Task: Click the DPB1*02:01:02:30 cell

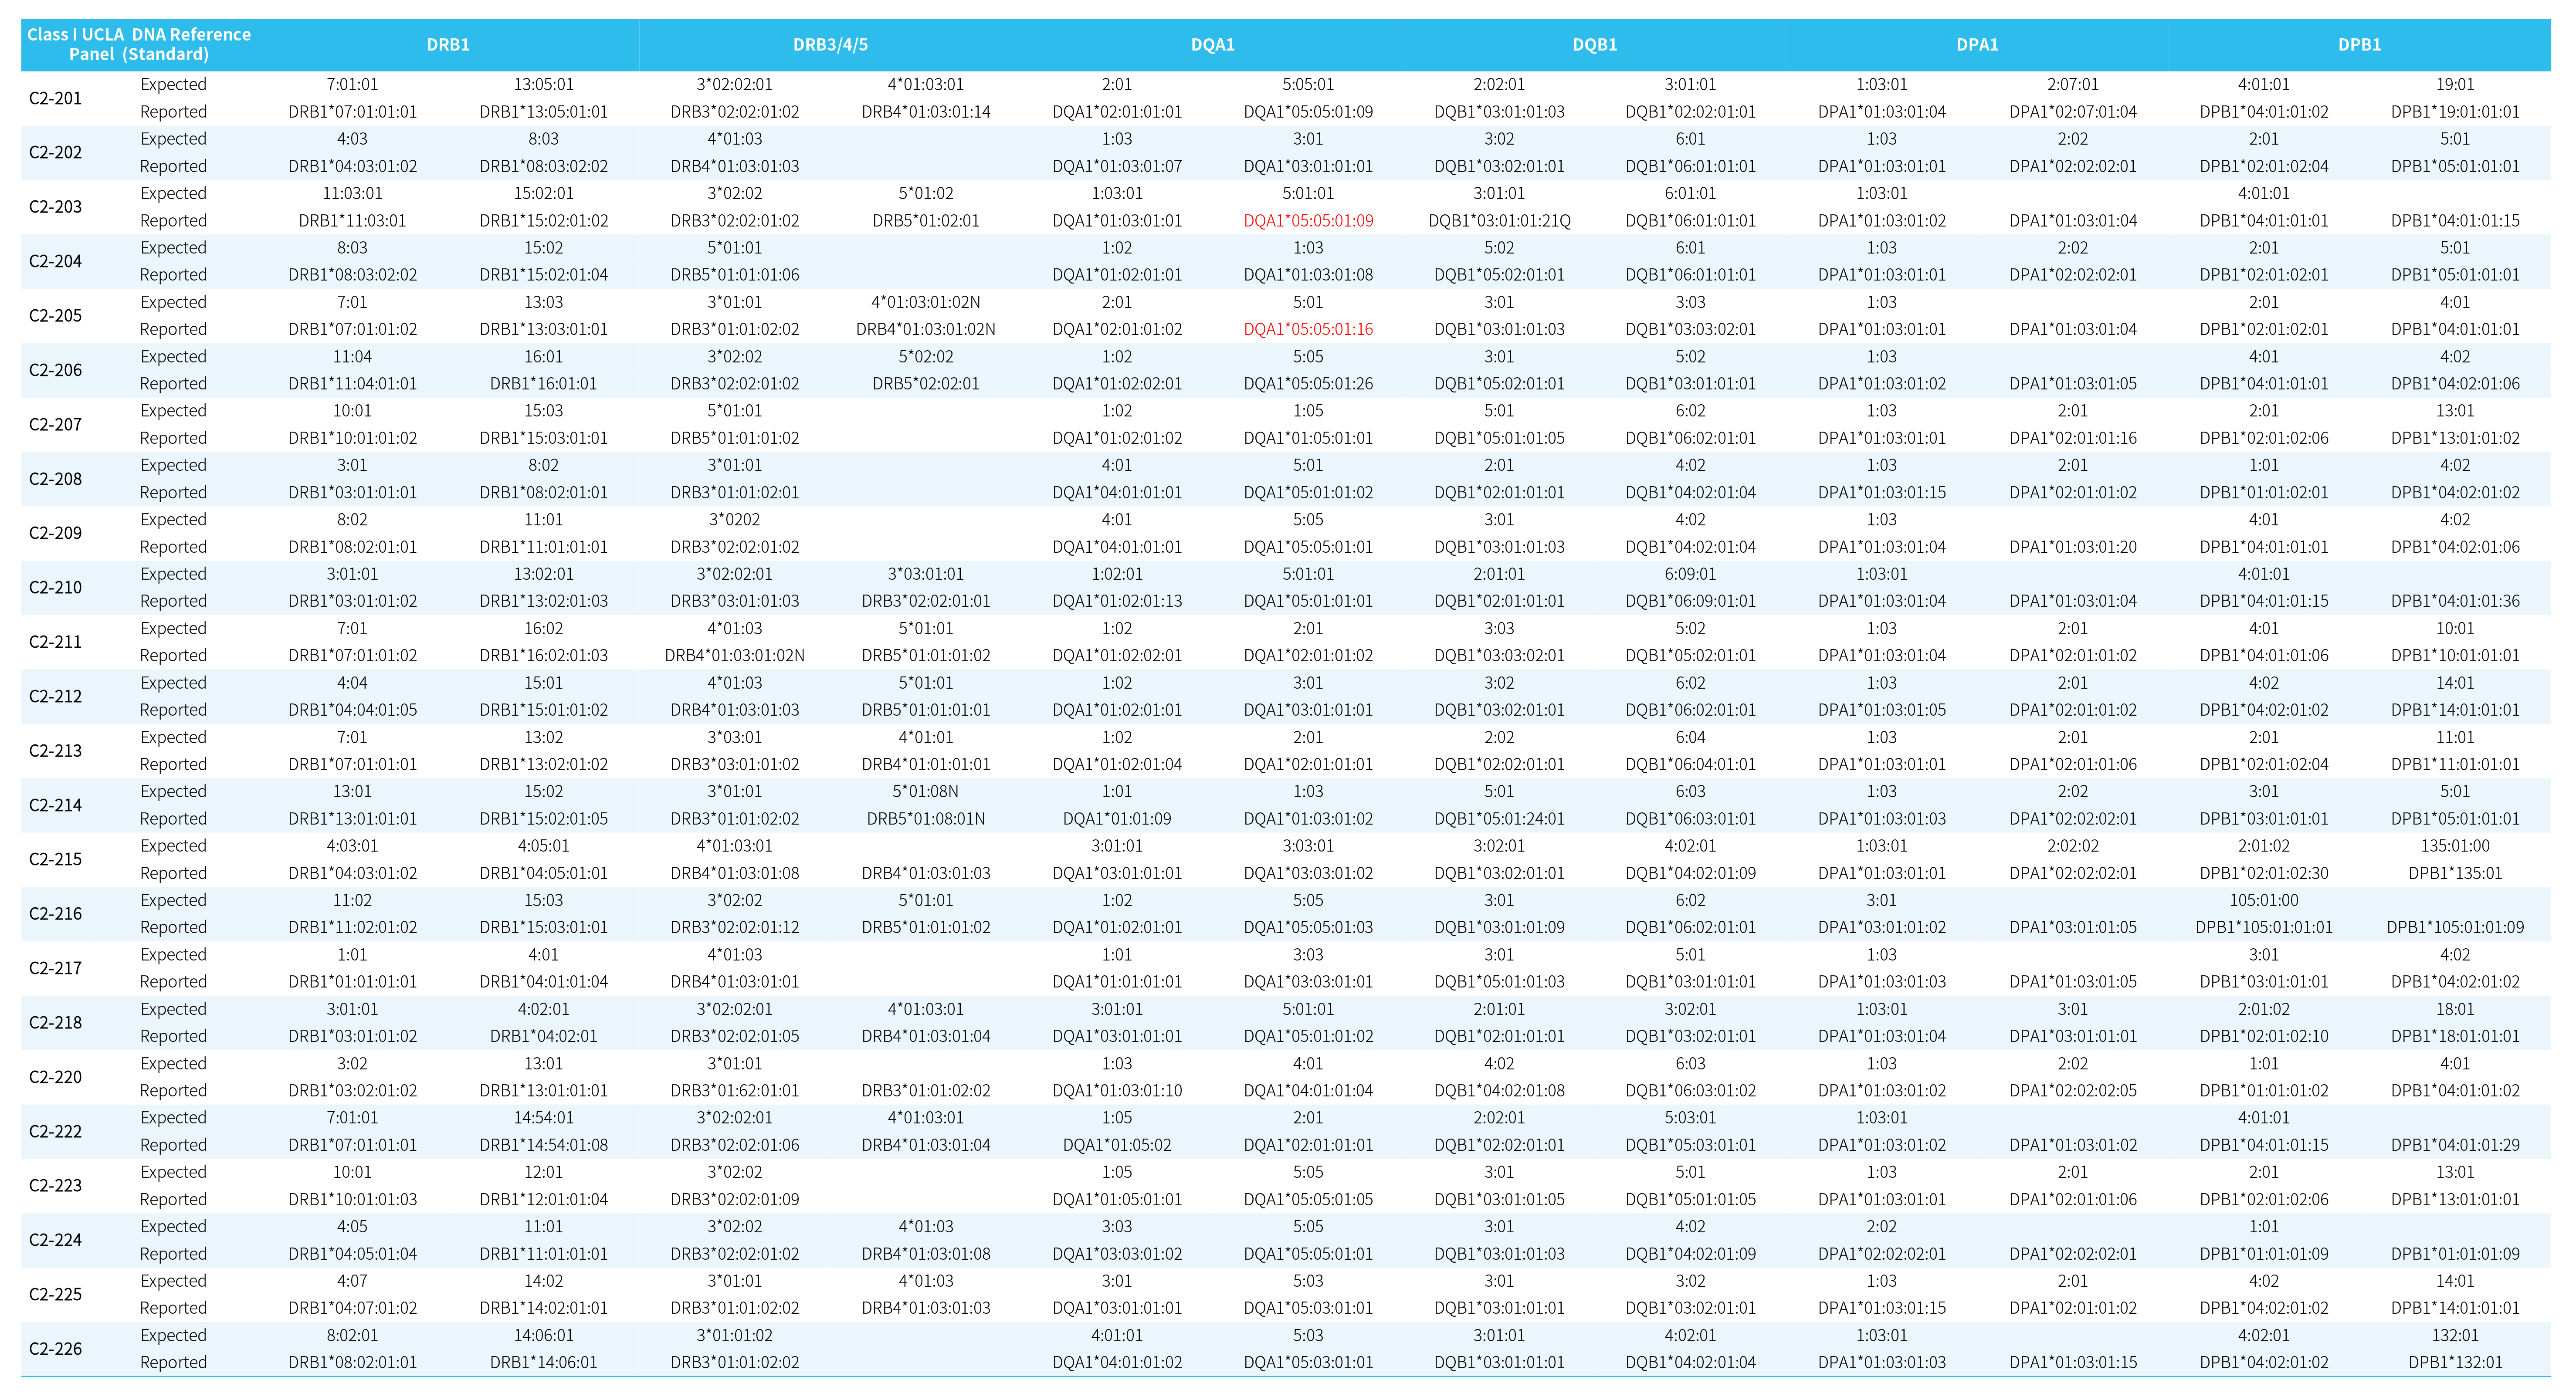Action: 2264,873
